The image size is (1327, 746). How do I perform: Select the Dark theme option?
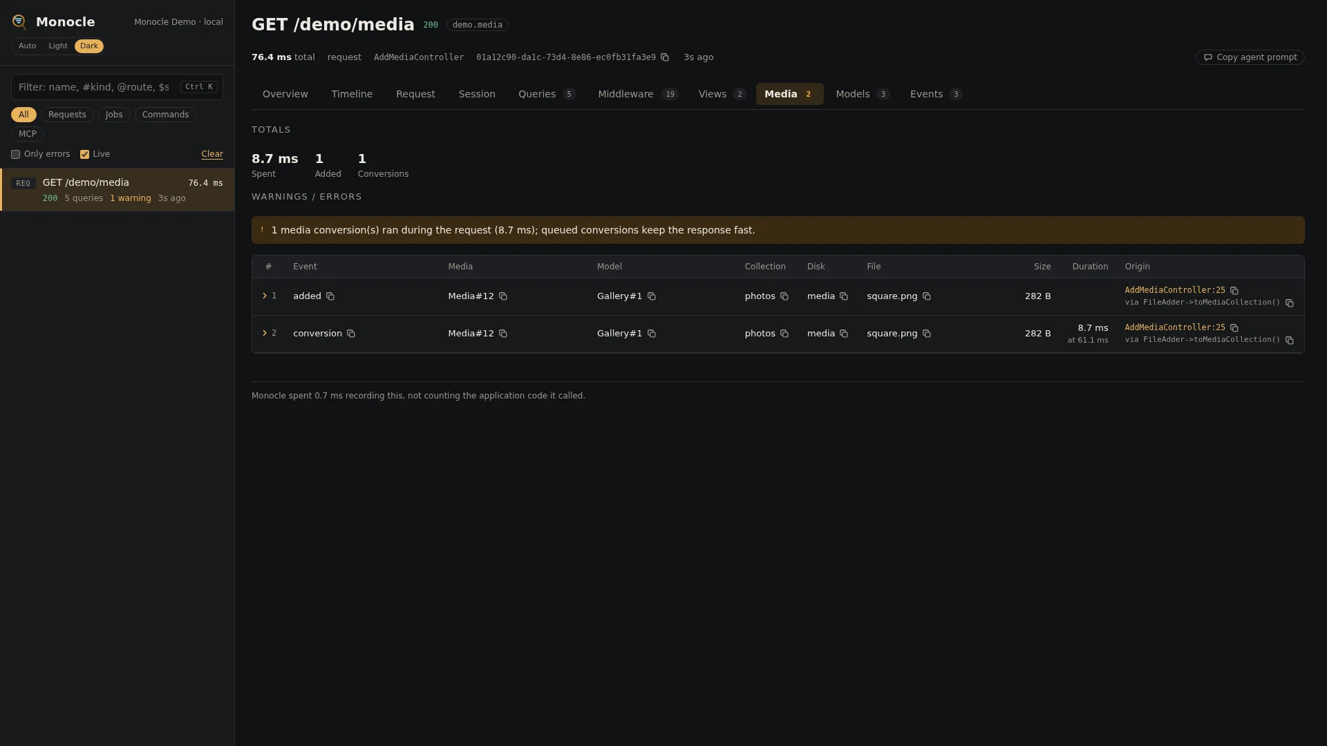[89, 46]
